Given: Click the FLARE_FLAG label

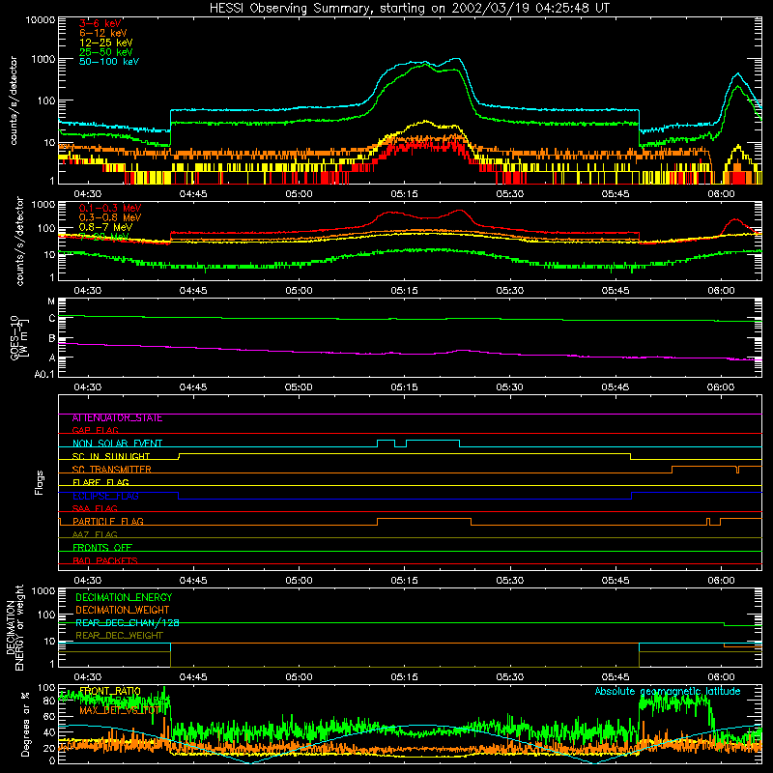Looking at the screenshot, I should pyautogui.click(x=100, y=482).
